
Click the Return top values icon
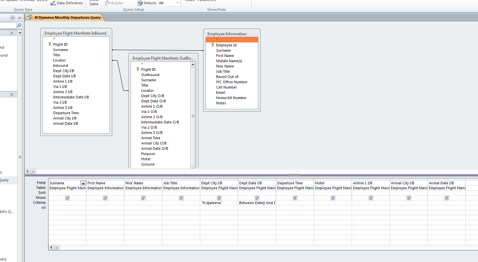point(140,3)
